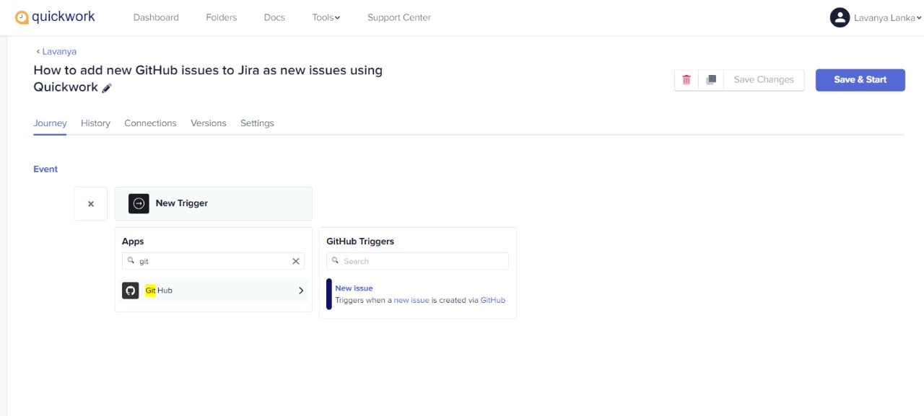Viewport: 924px width, 416px height.
Task: Open the Settings tab
Action: coord(257,123)
